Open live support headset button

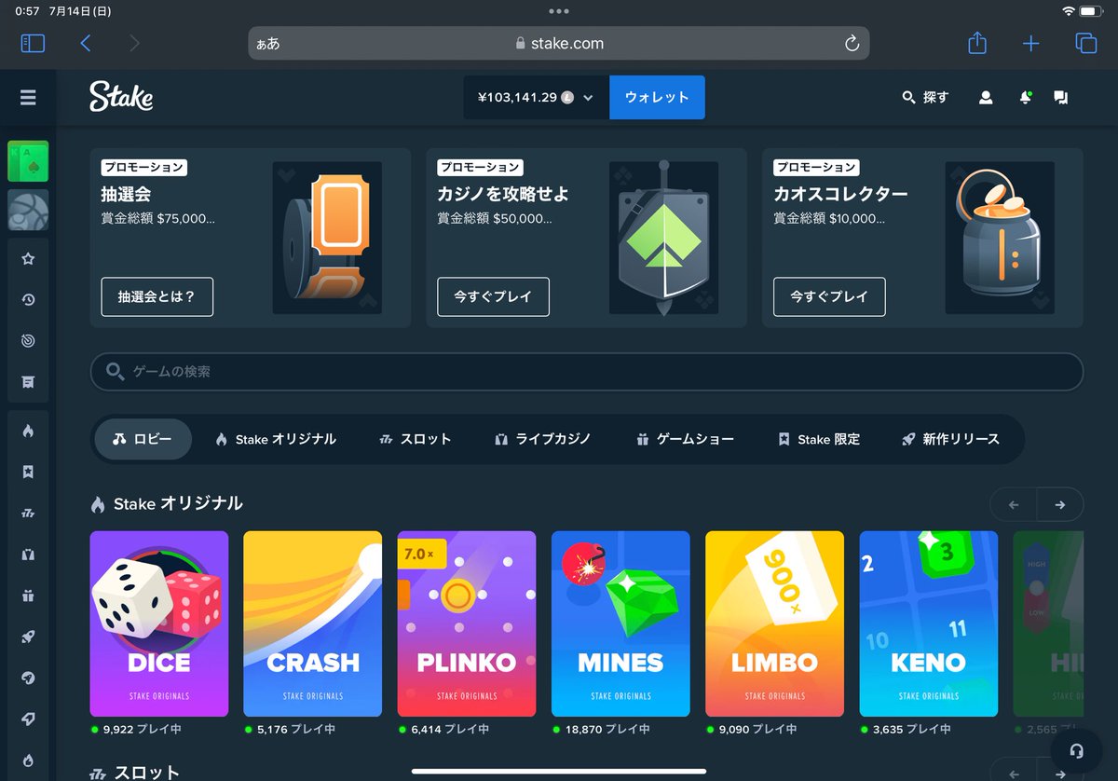tap(1076, 750)
